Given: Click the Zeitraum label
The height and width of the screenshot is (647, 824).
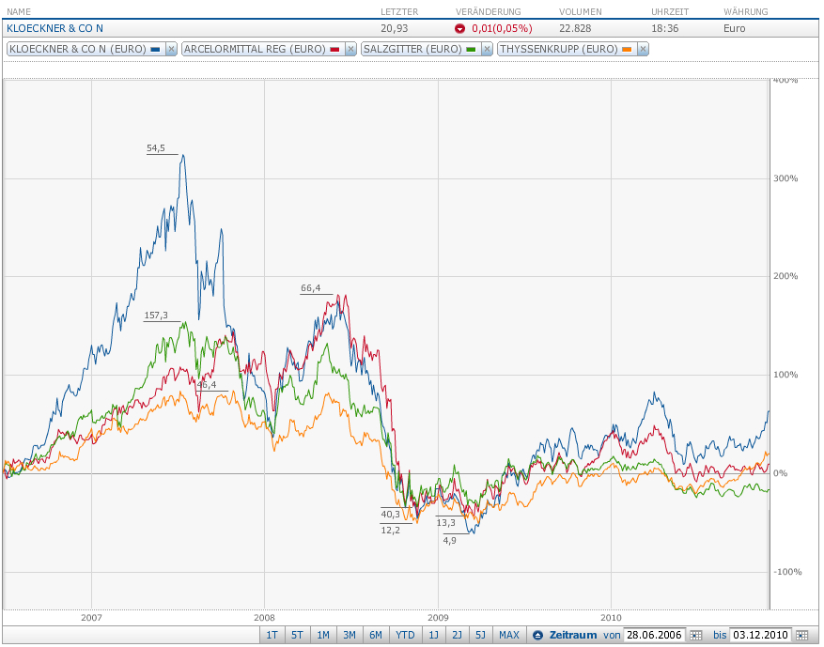Looking at the screenshot, I should pos(573,636).
